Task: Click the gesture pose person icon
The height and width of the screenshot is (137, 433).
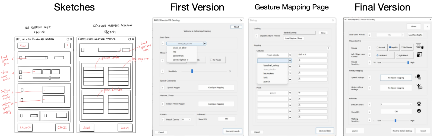Action: tap(419, 87)
